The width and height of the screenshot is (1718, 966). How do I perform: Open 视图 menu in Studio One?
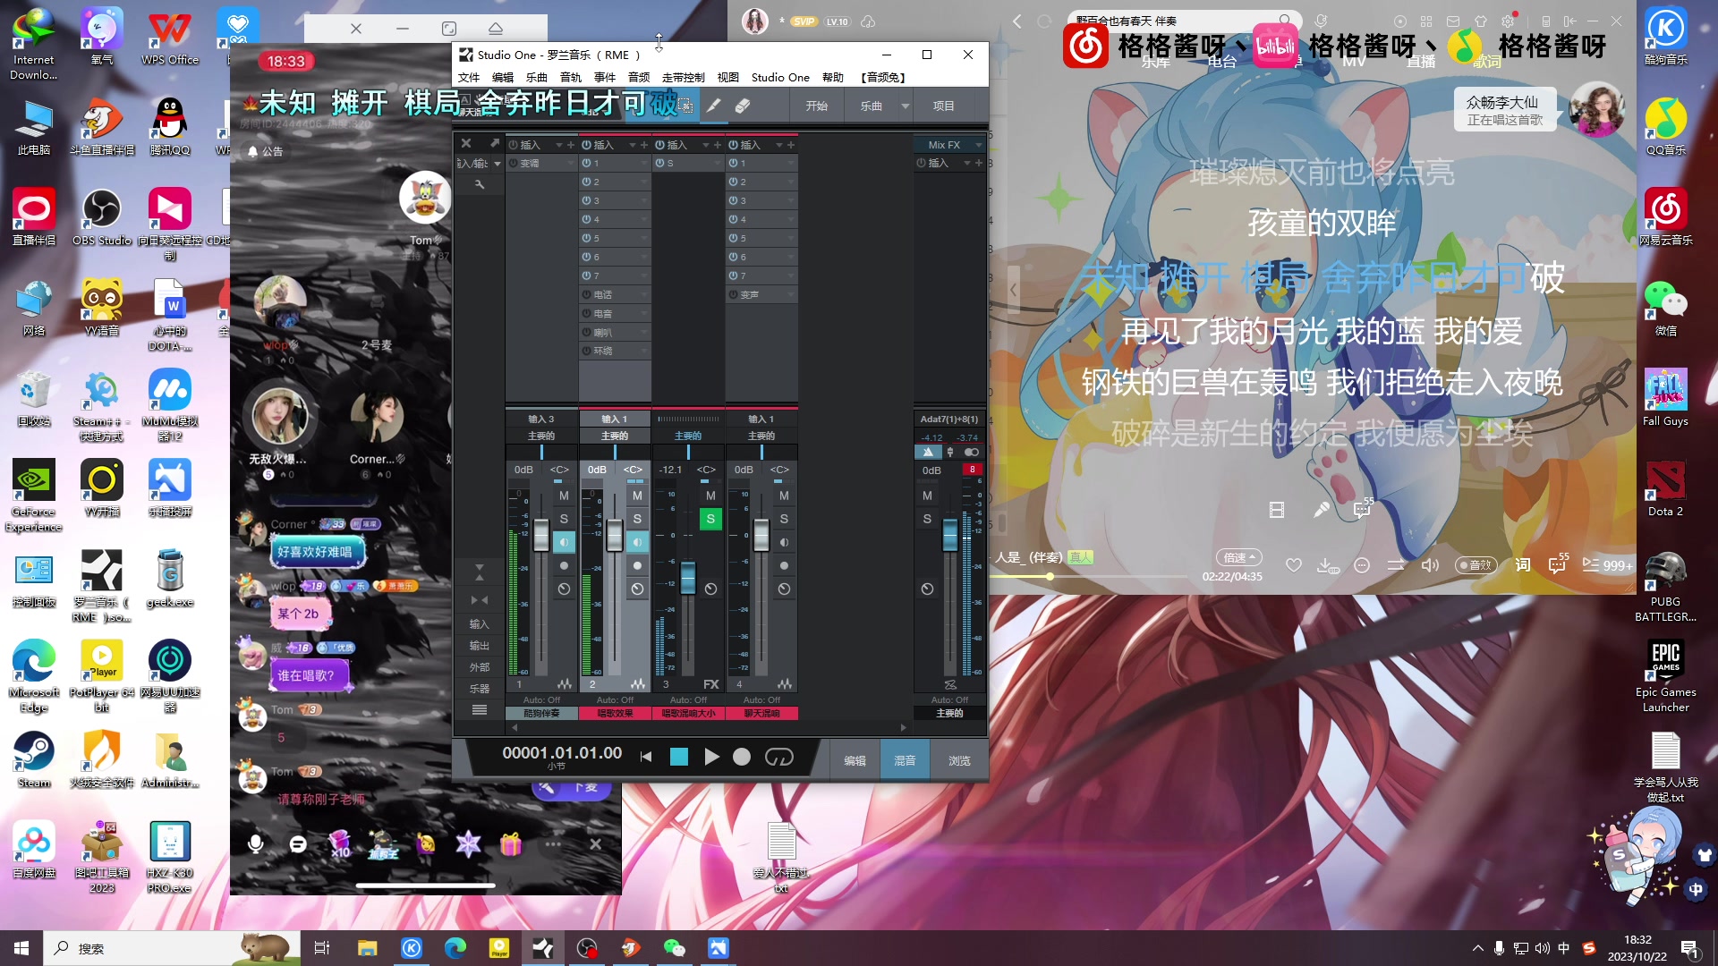pyautogui.click(x=728, y=78)
